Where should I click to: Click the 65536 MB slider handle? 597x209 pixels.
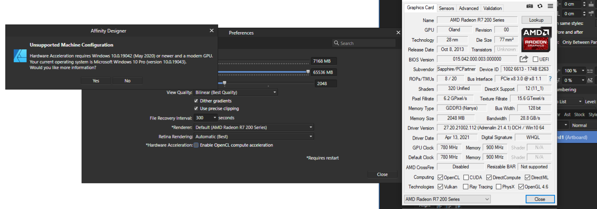[x=308, y=72]
